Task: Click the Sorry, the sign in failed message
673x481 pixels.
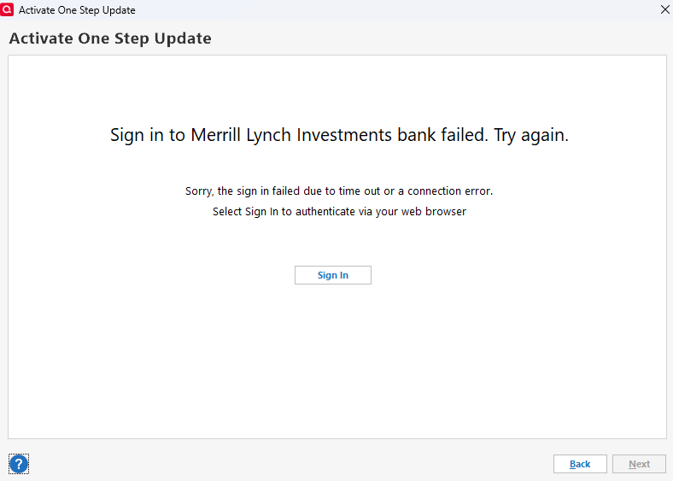Action: tap(339, 191)
